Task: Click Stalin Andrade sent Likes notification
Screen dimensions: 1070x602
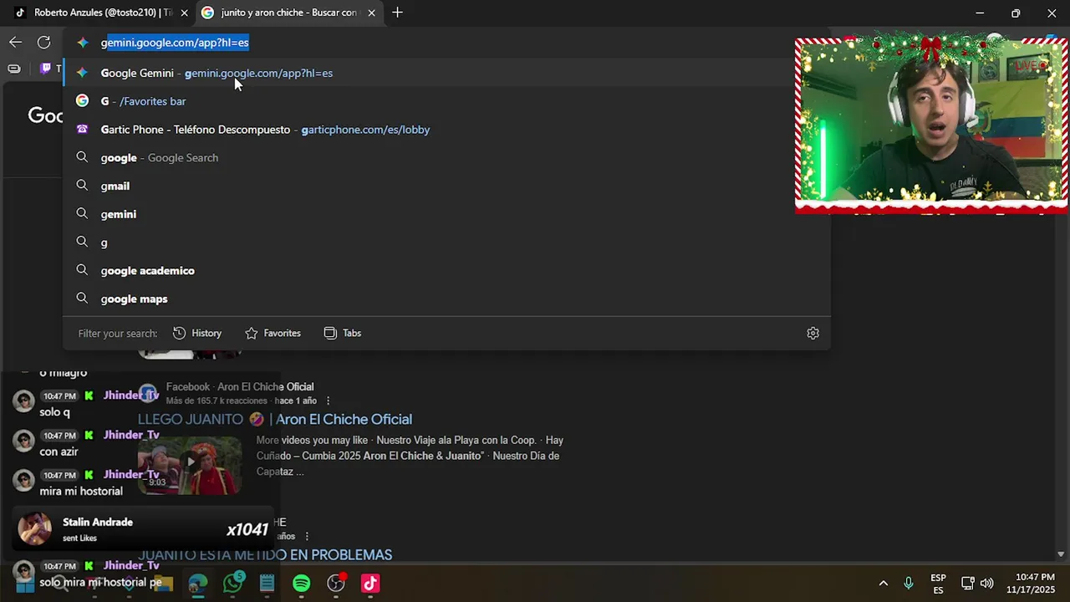Action: click(145, 529)
